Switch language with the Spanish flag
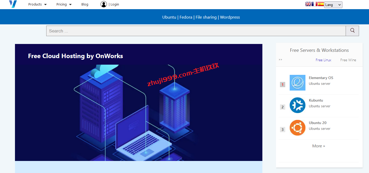Viewport: 369px width, 173px height. (x=321, y=4)
